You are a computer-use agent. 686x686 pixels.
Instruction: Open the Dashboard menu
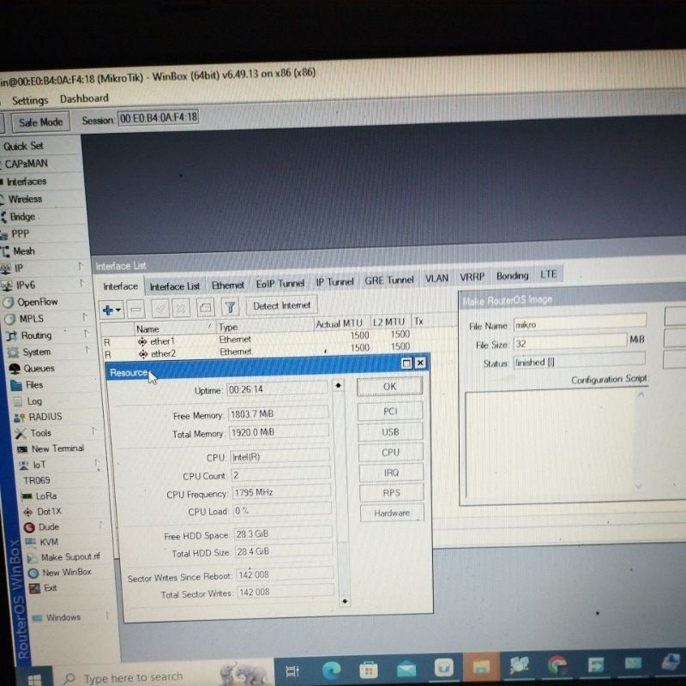(84, 99)
